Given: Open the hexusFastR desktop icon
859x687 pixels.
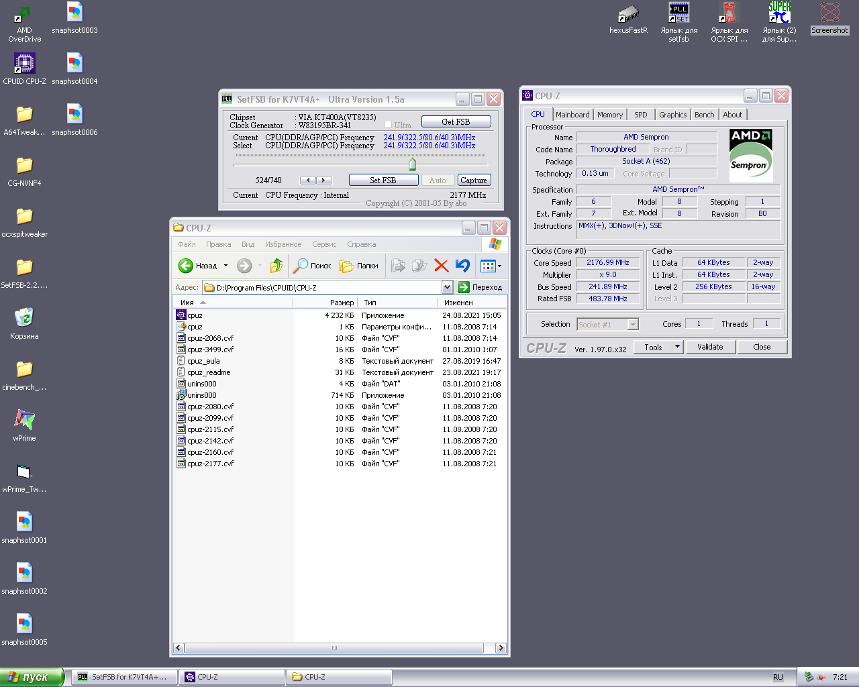Looking at the screenshot, I should [x=628, y=18].
